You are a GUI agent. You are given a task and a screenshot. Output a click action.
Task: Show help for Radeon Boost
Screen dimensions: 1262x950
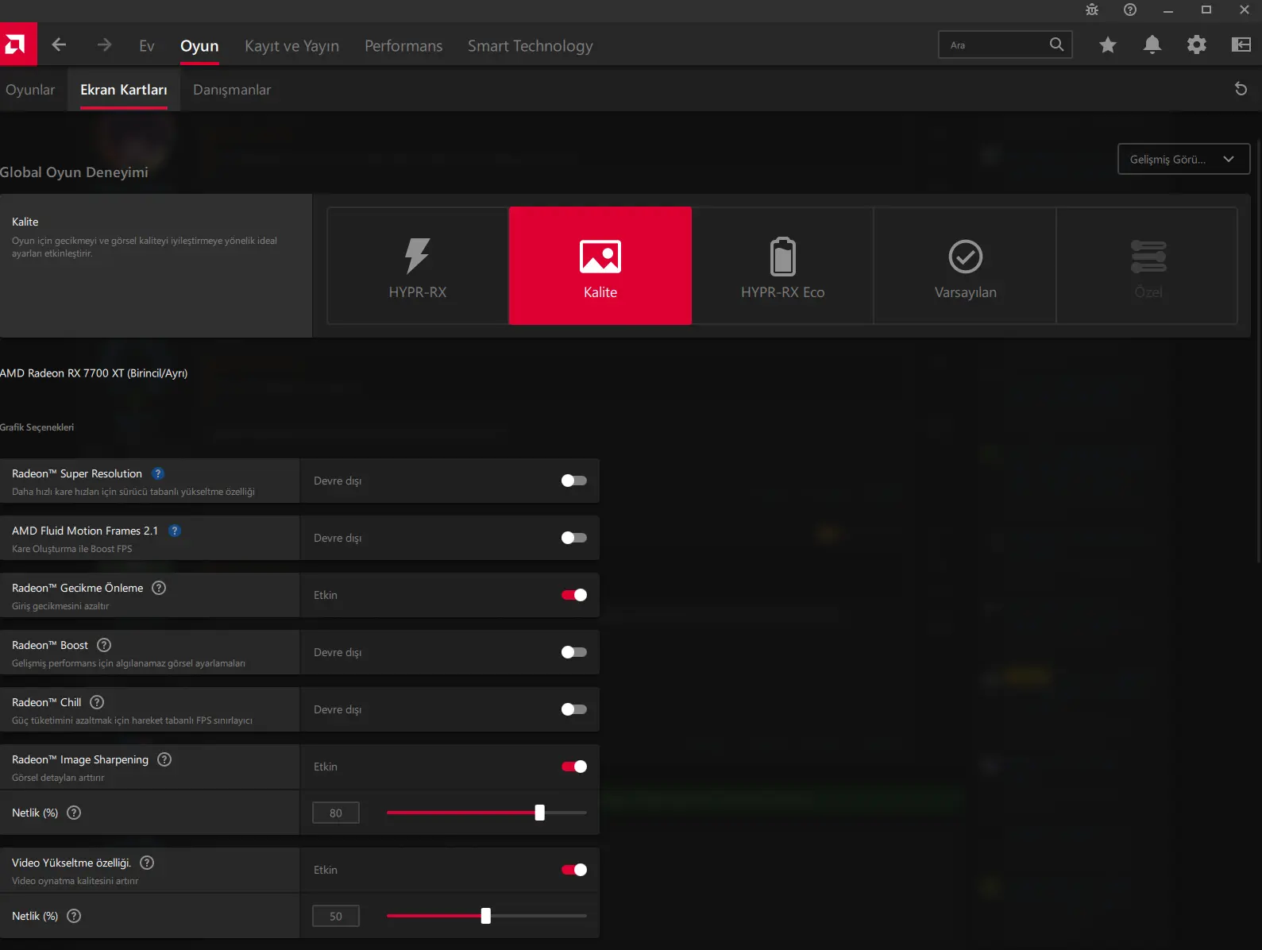(x=104, y=645)
